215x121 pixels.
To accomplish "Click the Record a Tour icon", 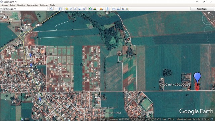I will click(x=84, y=9).
